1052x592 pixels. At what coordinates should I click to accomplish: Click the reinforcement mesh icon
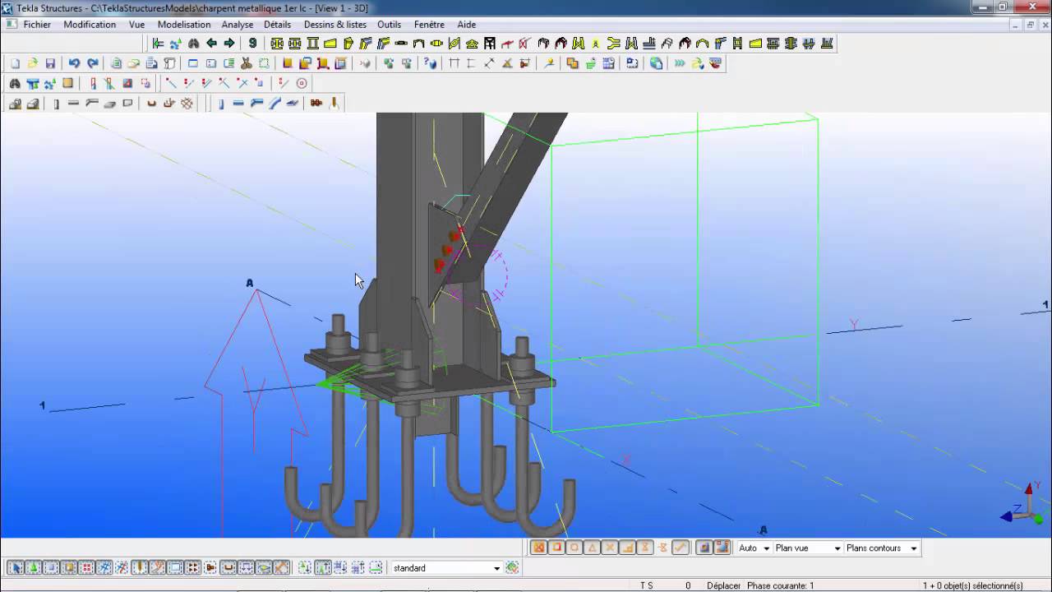pos(187,104)
